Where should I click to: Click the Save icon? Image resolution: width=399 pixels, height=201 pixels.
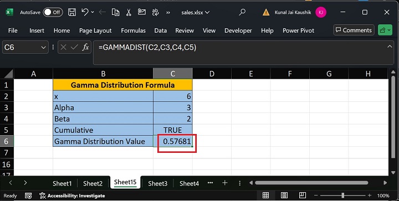click(72, 12)
